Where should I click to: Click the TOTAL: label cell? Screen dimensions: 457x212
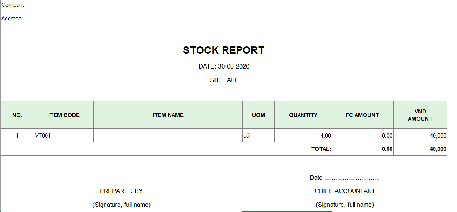(321, 149)
